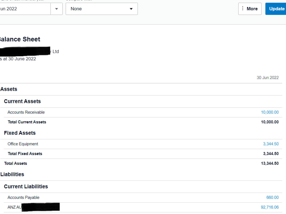Open the End of last financial year selector

[x=26, y=9]
